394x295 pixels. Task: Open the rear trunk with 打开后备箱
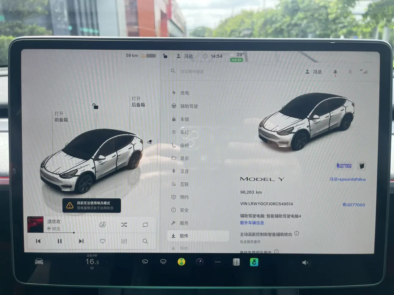coord(138,102)
